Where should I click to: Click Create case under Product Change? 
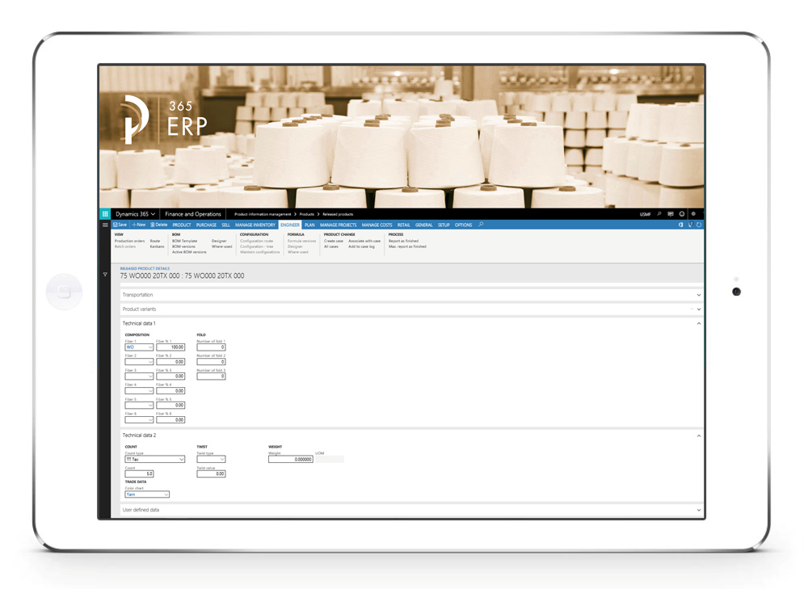click(x=333, y=241)
